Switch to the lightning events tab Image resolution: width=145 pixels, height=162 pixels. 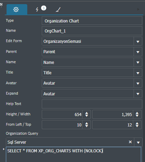[37, 9]
